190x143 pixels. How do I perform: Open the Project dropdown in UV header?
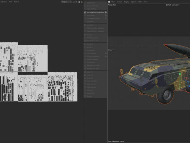[66, 2]
